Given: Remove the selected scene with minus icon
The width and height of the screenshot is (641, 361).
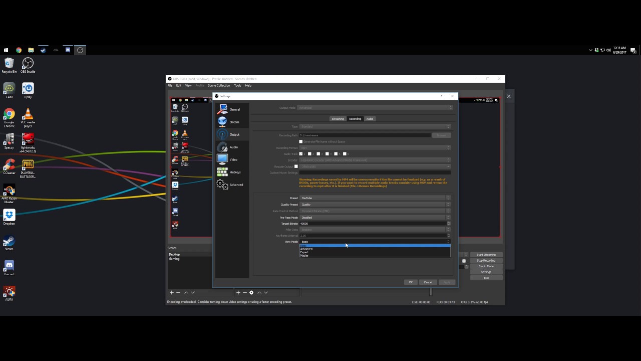Looking at the screenshot, I should pos(178,292).
